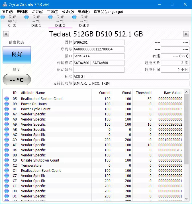Click the firmware SN06201 field
The height and width of the screenshot is (204, 192).
pyautogui.click(x=99, y=42)
